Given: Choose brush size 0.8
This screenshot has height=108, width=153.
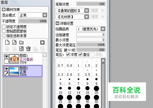Looking at the screenshot, I should (x=69, y=63).
